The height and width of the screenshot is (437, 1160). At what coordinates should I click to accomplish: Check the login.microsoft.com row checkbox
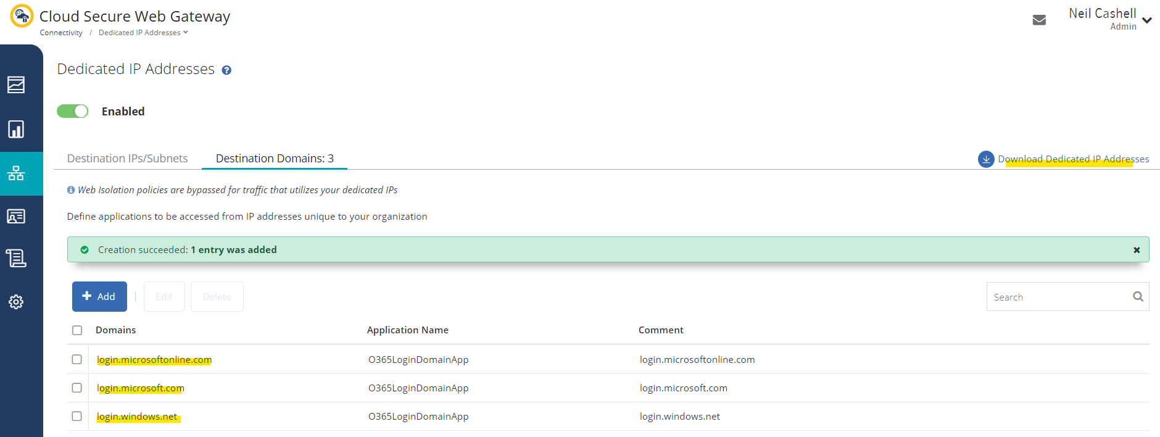click(77, 388)
